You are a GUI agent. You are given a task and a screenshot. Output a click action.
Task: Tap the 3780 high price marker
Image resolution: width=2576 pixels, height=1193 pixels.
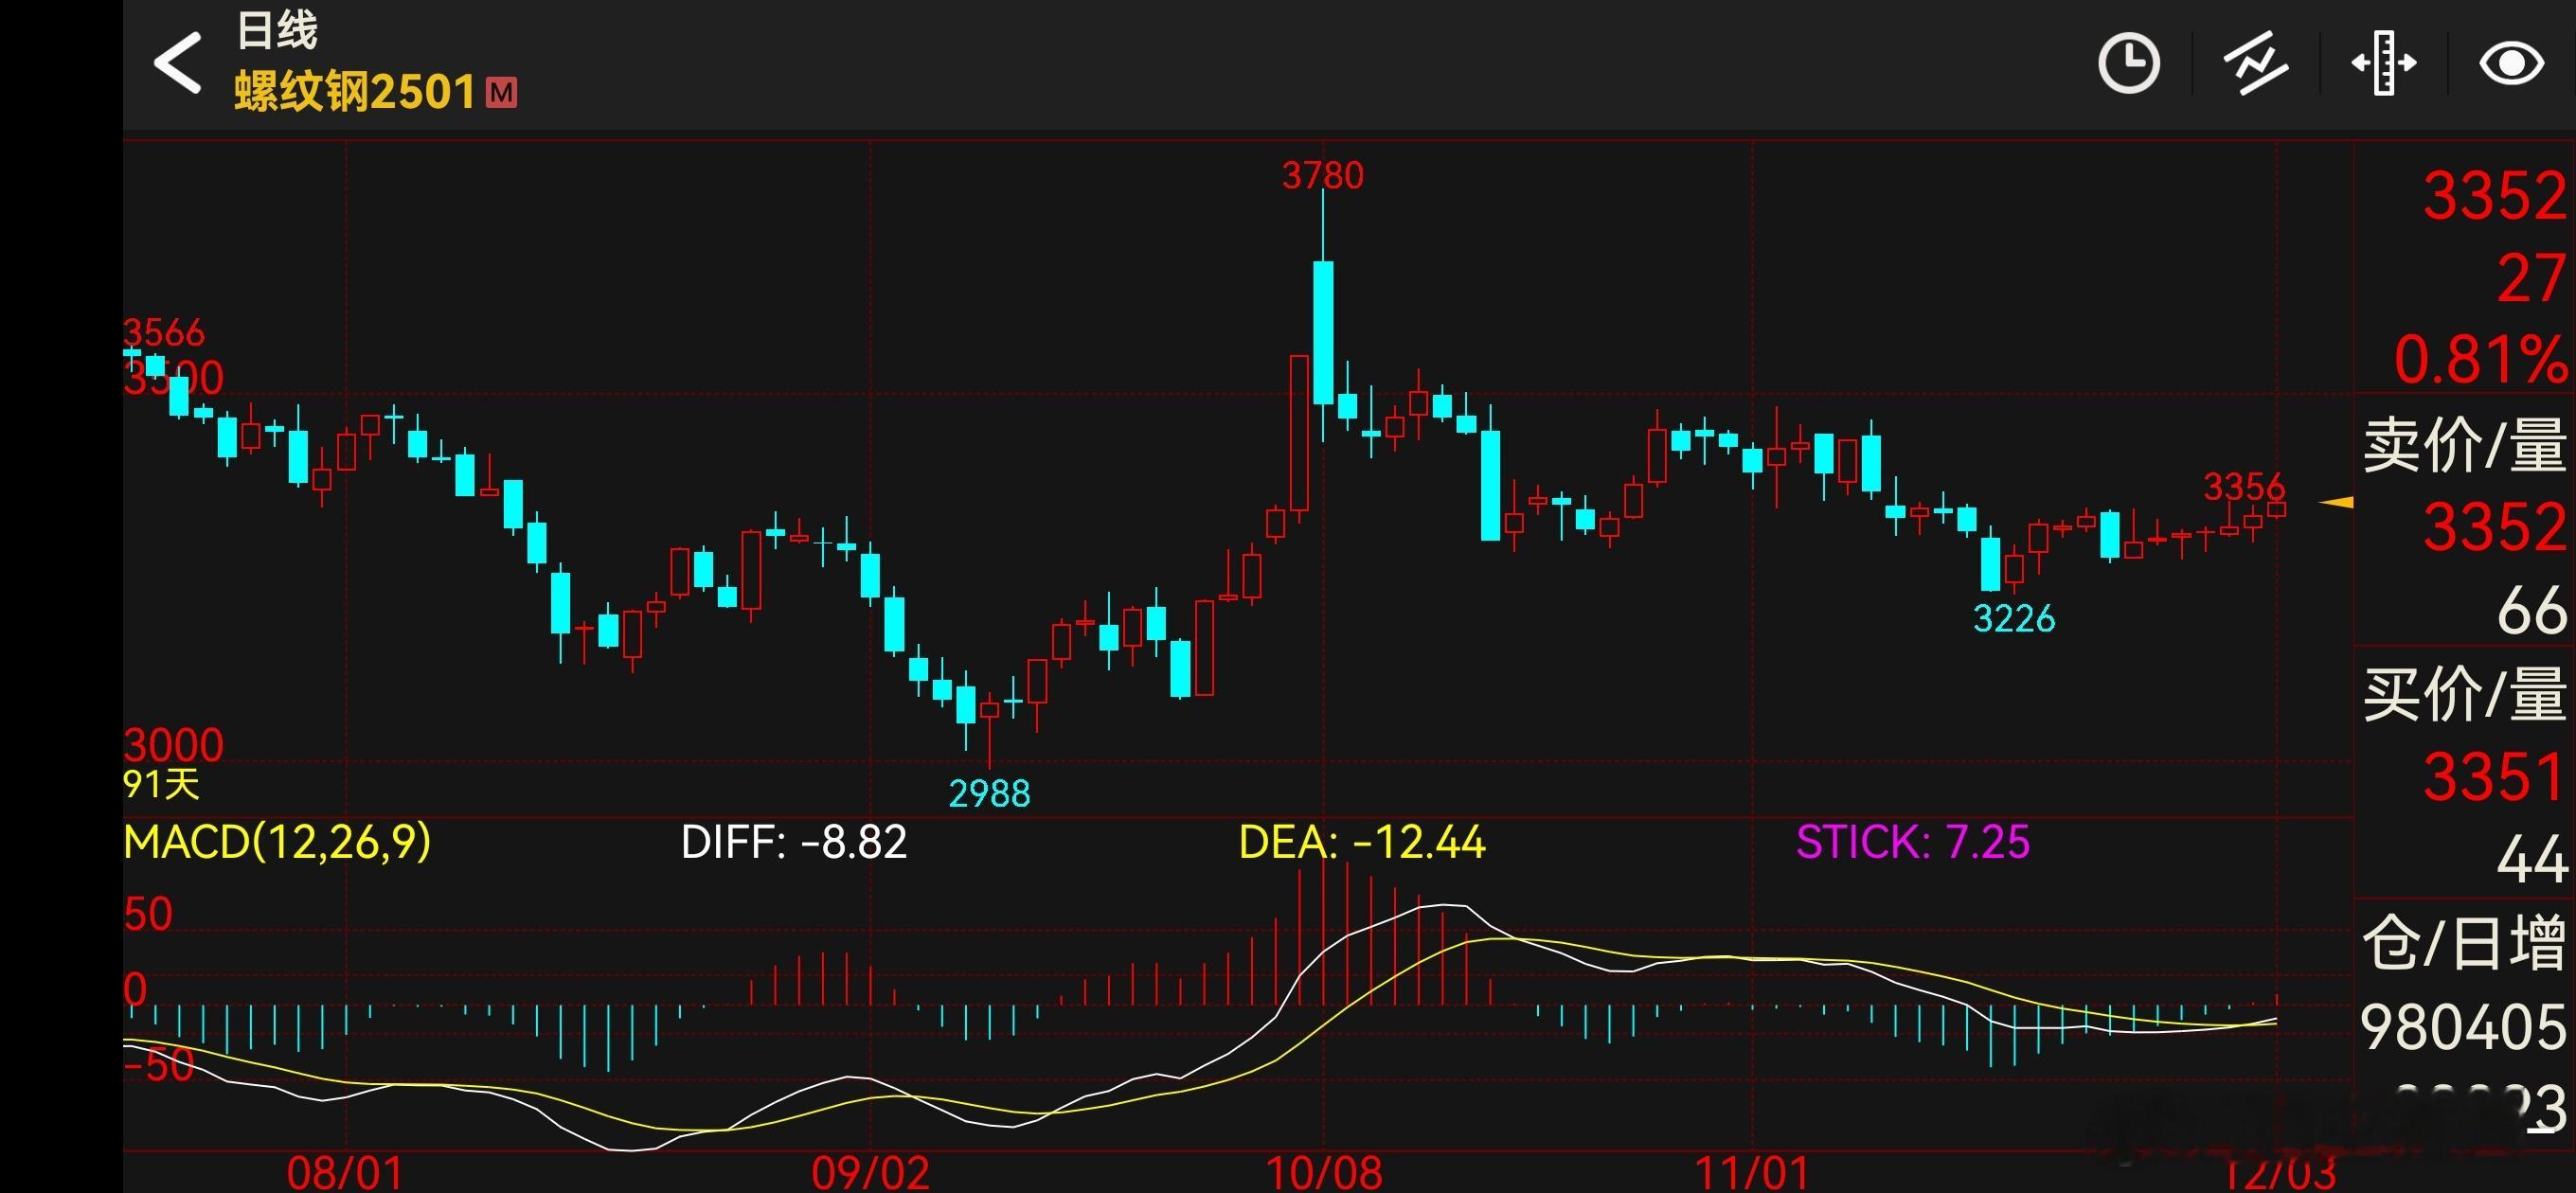(x=1323, y=176)
